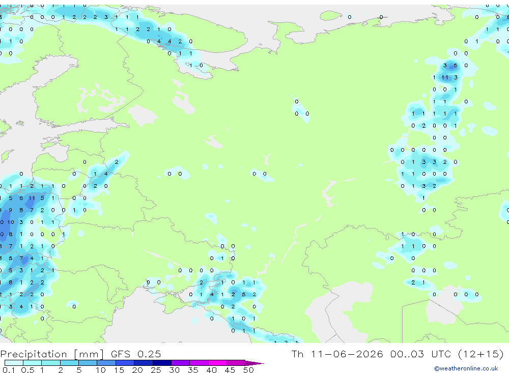The height and width of the screenshot is (373, 509).
Task: Select the 2–5 mm legend swatch
Action: pos(69,363)
